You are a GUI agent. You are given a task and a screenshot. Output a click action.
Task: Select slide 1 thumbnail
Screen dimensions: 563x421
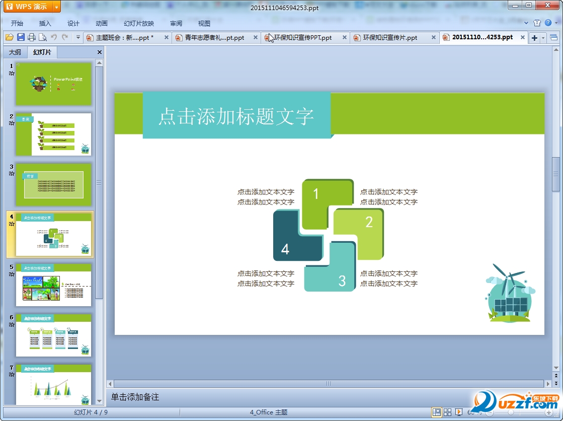[53, 84]
